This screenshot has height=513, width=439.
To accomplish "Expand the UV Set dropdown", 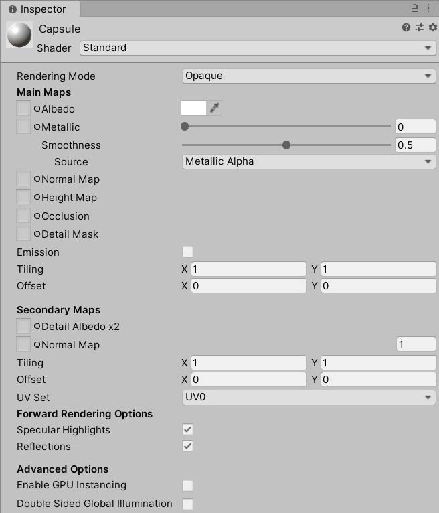I will (x=309, y=397).
